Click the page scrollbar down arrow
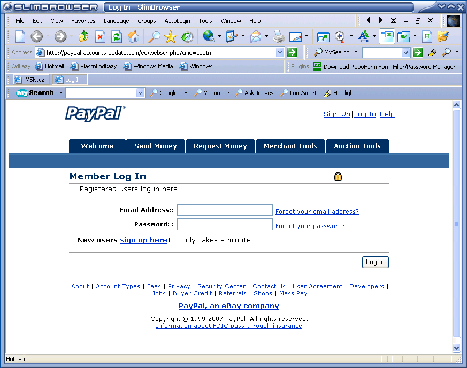467x368 pixels. 457,348
